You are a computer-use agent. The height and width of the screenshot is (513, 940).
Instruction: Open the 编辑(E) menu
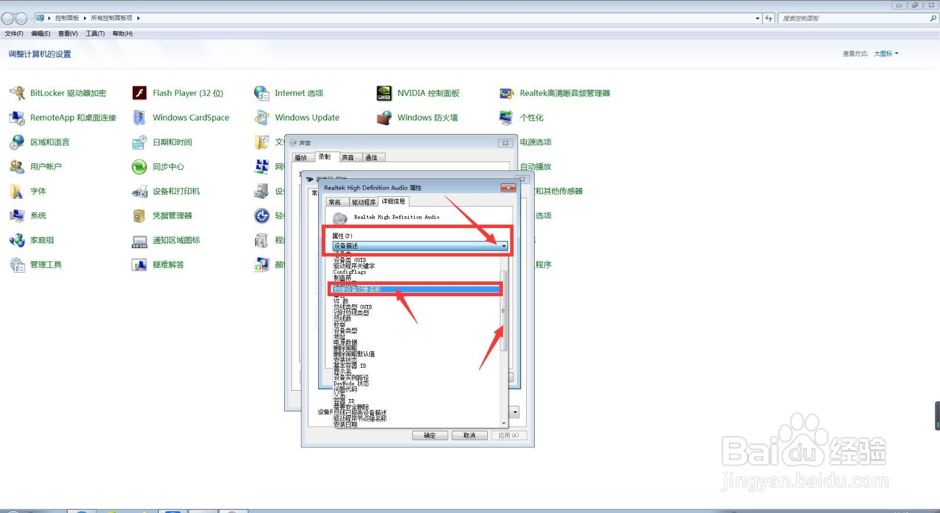(41, 33)
